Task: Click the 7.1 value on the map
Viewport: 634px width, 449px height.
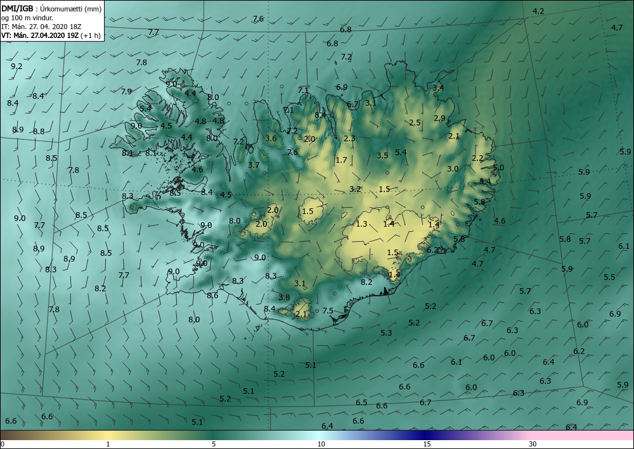Action: (303, 91)
